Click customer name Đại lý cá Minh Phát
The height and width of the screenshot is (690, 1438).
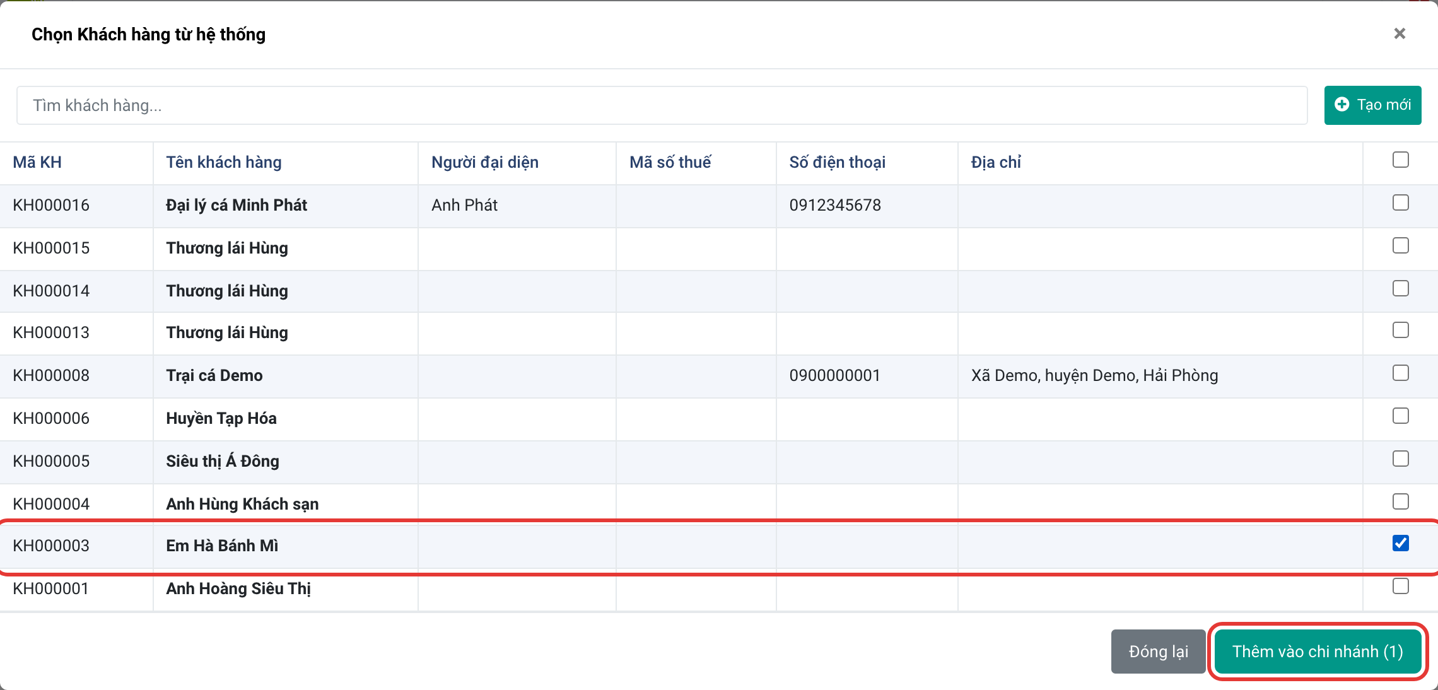[x=237, y=205]
